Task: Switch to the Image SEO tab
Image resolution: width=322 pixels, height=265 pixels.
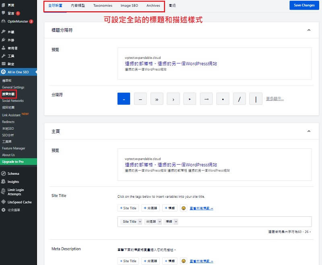Action: [x=129, y=6]
